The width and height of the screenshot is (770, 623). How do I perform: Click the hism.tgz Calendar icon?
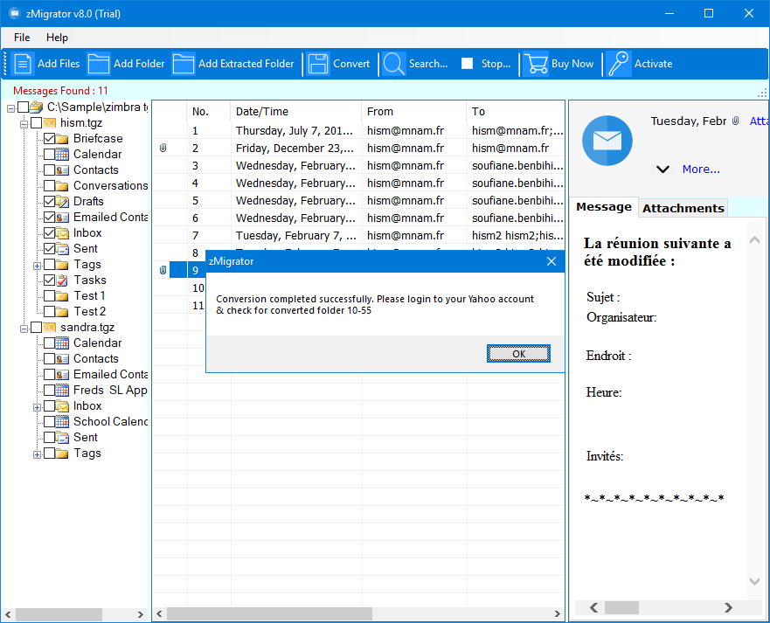(62, 155)
